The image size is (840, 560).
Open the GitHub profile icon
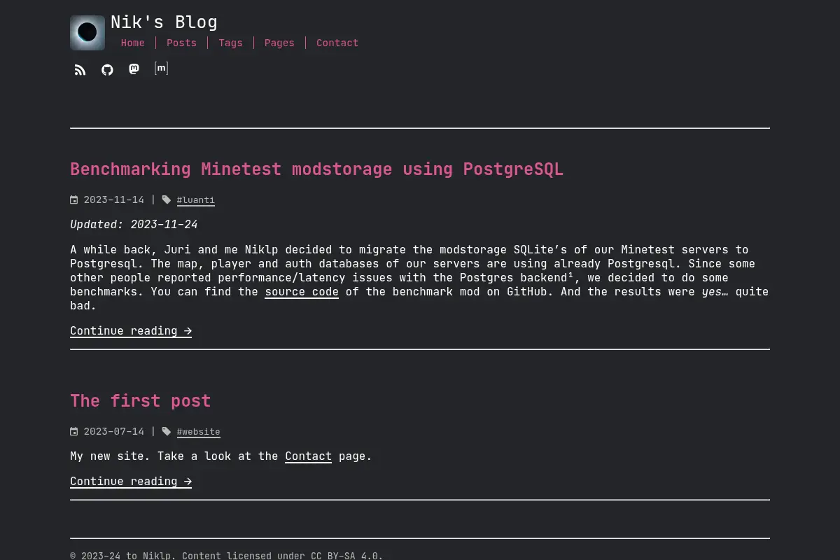tap(107, 70)
